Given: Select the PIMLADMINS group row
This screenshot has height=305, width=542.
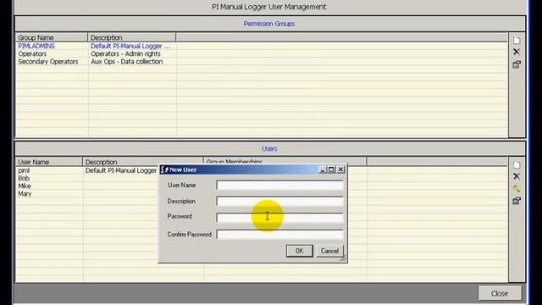Looking at the screenshot, I should pyautogui.click(x=262, y=46).
